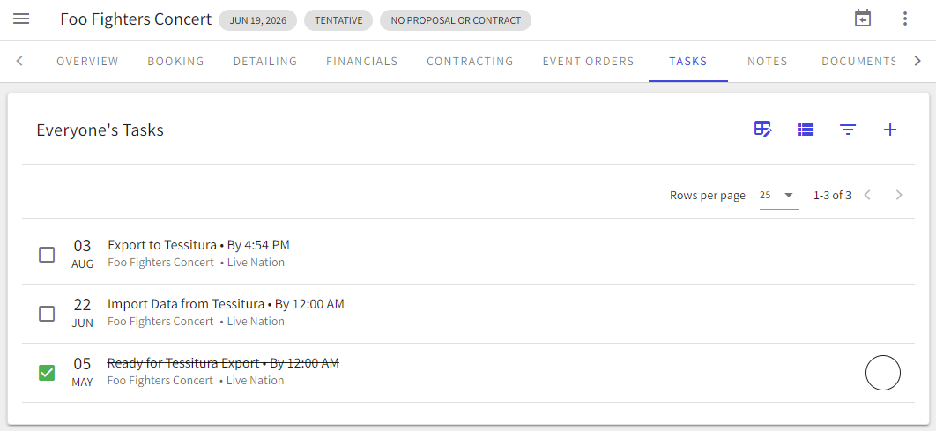Click the 03 AUG due date
Viewport: 936px width, 431px height.
point(82,255)
